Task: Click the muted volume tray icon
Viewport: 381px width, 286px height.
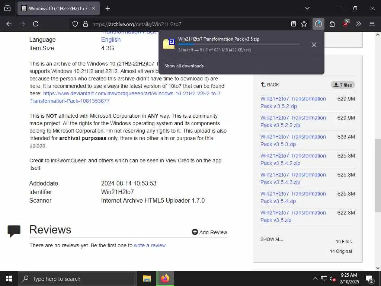Action: pyautogui.click(x=333, y=279)
